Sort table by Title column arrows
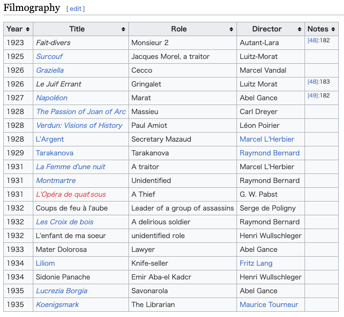Image resolution: width=344 pixels, height=317 pixels. [123, 29]
